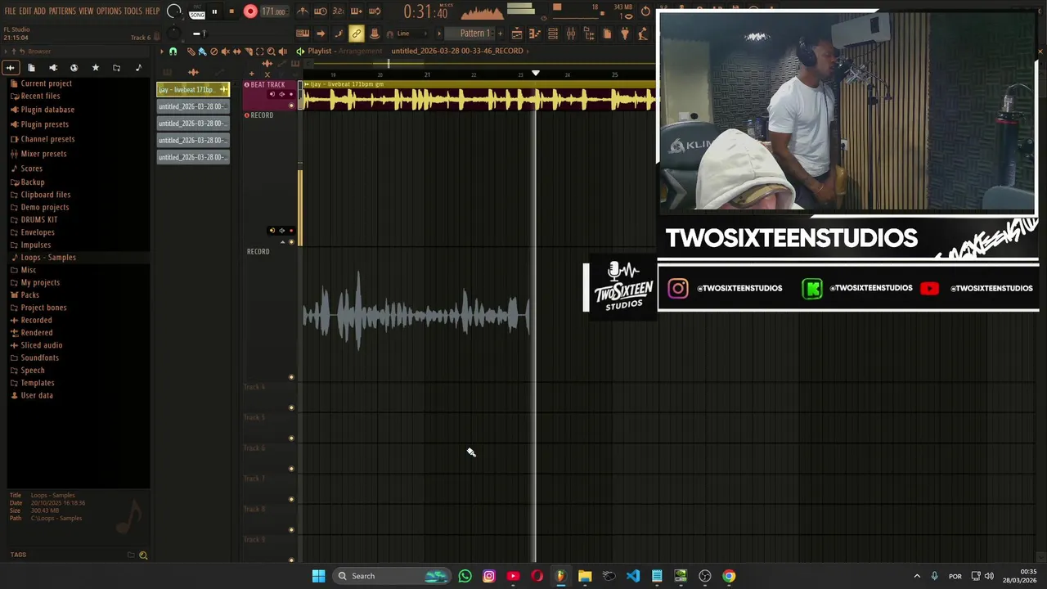Open the PATTERNS menu
1047x589 pixels.
(x=62, y=11)
